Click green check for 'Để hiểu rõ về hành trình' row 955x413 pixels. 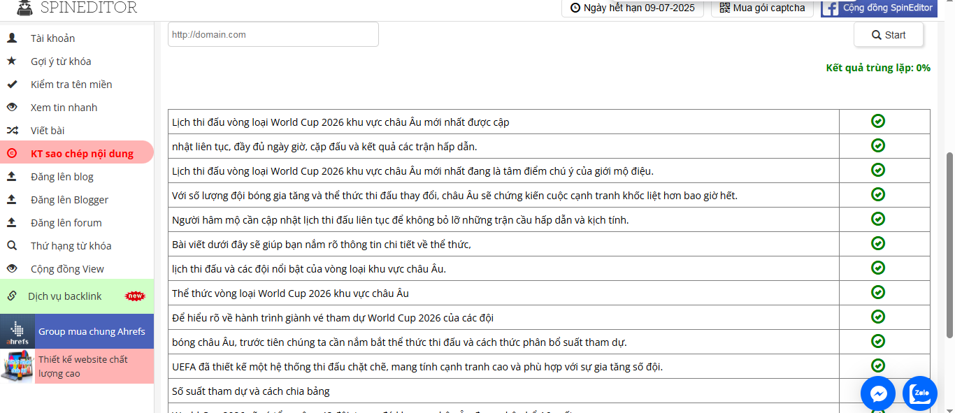878,317
